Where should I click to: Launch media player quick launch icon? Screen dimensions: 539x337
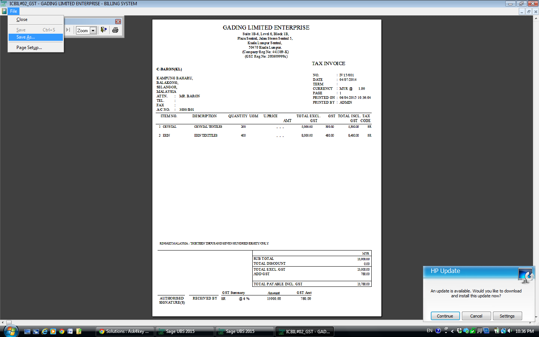point(53,331)
